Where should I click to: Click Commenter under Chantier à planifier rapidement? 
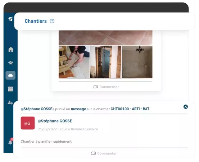tap(104, 153)
